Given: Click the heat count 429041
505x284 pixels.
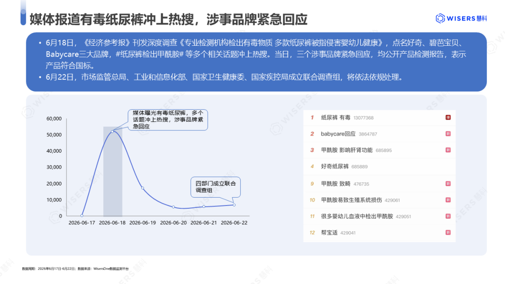Looking at the screenshot, I should [348, 233].
